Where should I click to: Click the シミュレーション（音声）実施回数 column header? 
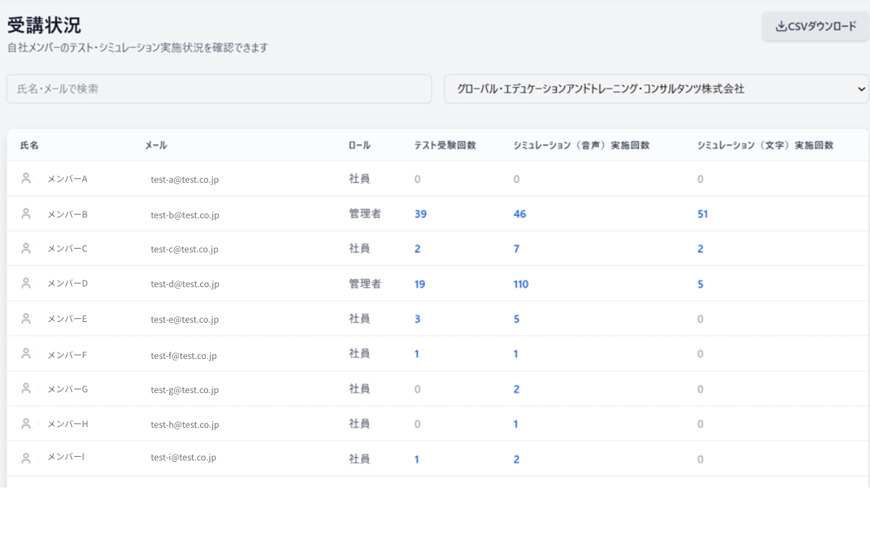[581, 145]
